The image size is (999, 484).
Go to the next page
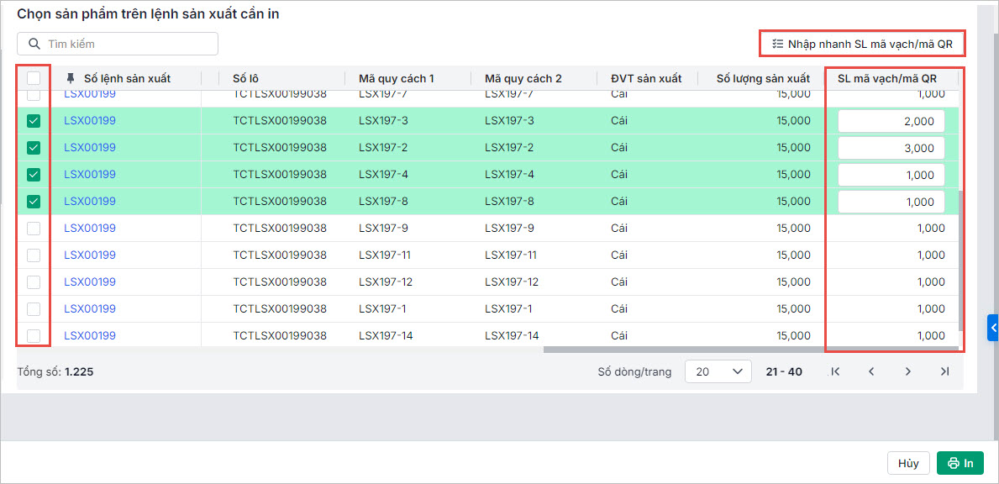(908, 371)
